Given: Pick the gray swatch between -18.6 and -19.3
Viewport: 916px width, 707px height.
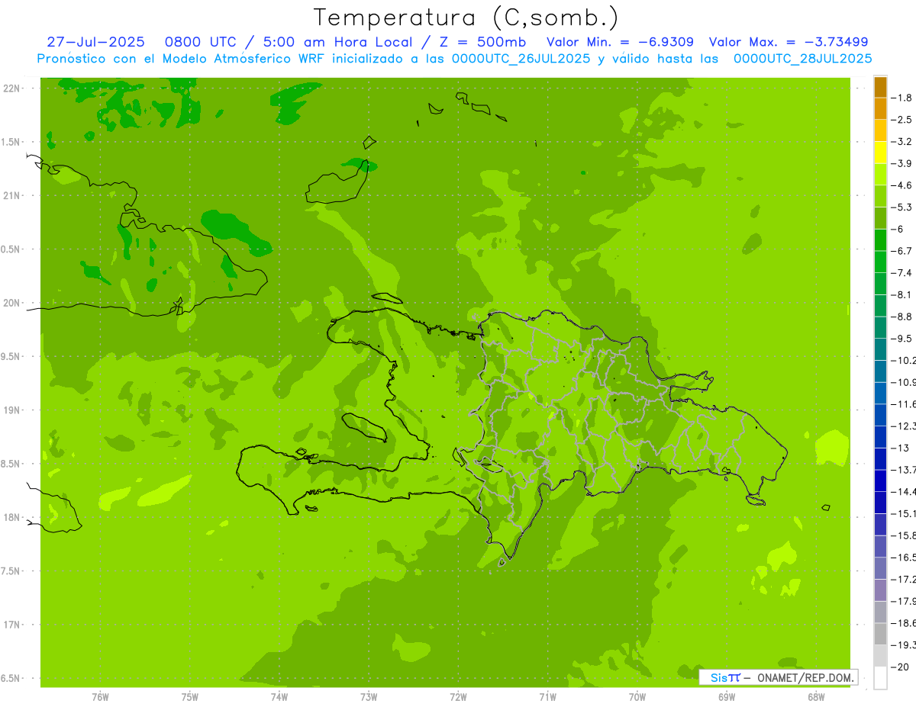Looking at the screenshot, I should point(880,634).
